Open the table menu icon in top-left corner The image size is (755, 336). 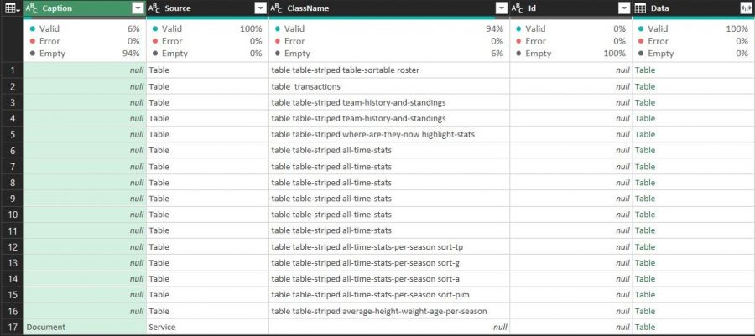coord(12,8)
